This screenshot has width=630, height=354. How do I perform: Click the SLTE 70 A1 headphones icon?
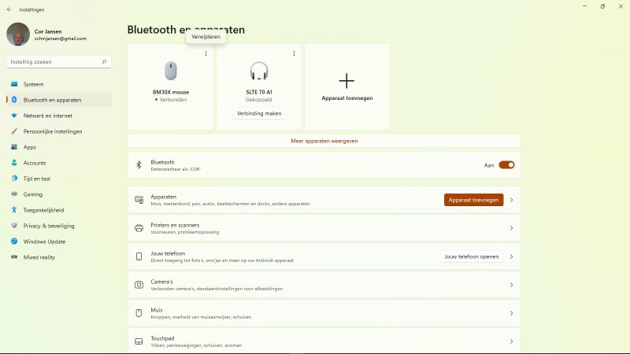(258, 72)
